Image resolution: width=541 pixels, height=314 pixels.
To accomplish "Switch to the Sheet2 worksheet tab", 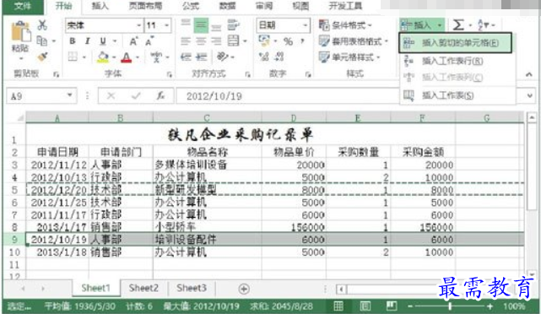I will (x=143, y=288).
